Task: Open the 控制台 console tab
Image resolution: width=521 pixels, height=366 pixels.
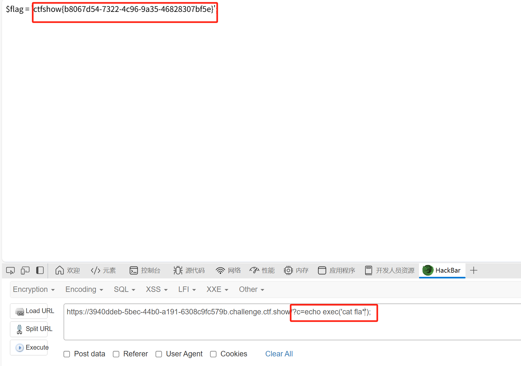Action: pos(145,270)
